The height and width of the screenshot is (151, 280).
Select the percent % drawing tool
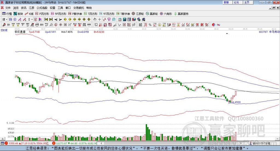(150, 25)
